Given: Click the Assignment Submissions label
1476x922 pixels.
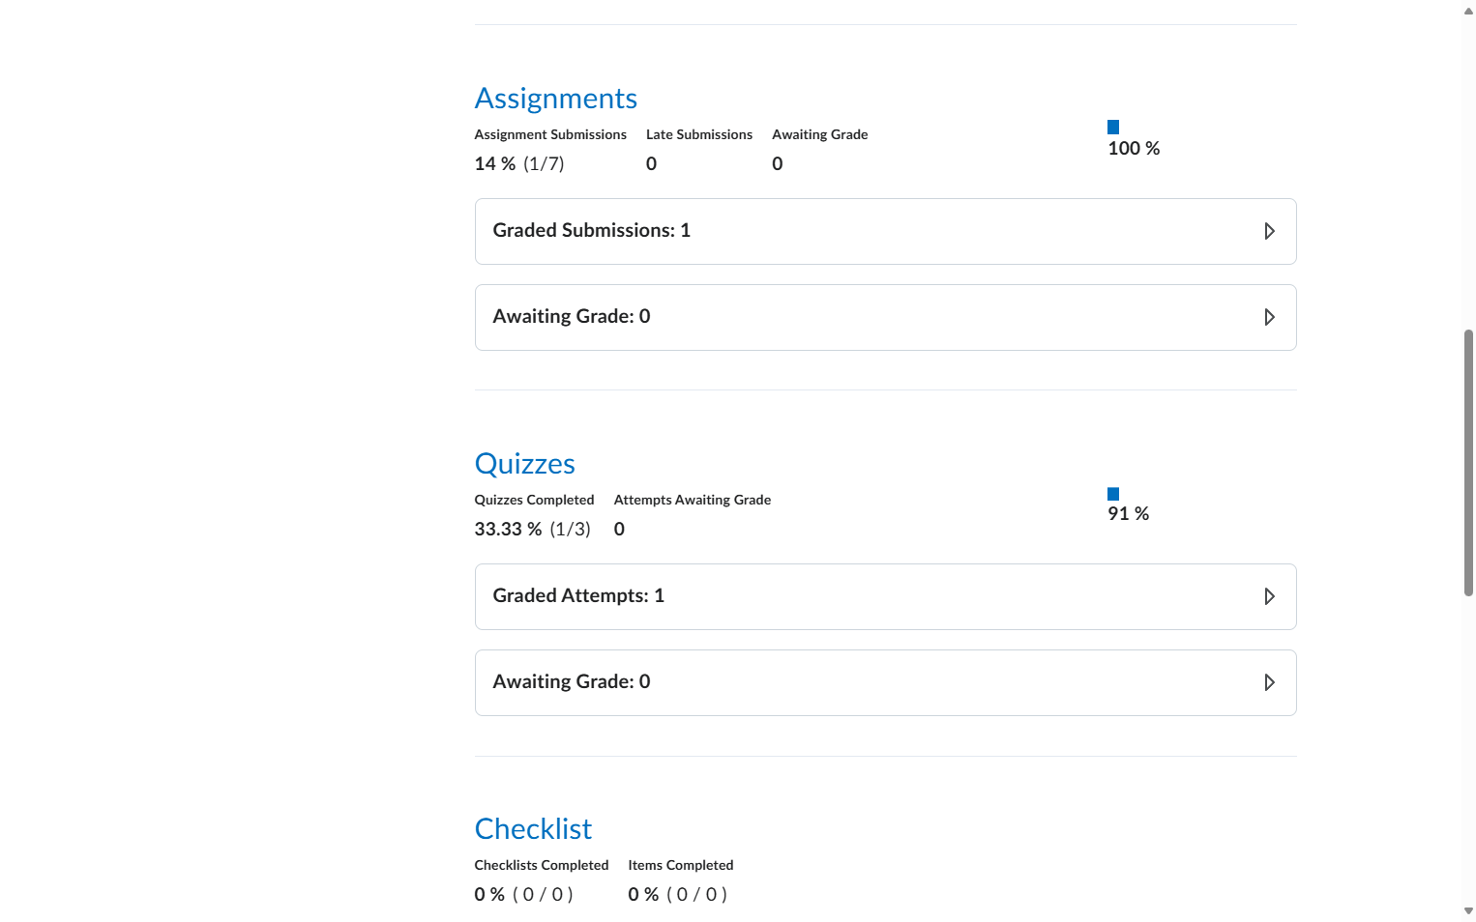Looking at the screenshot, I should [x=550, y=134].
